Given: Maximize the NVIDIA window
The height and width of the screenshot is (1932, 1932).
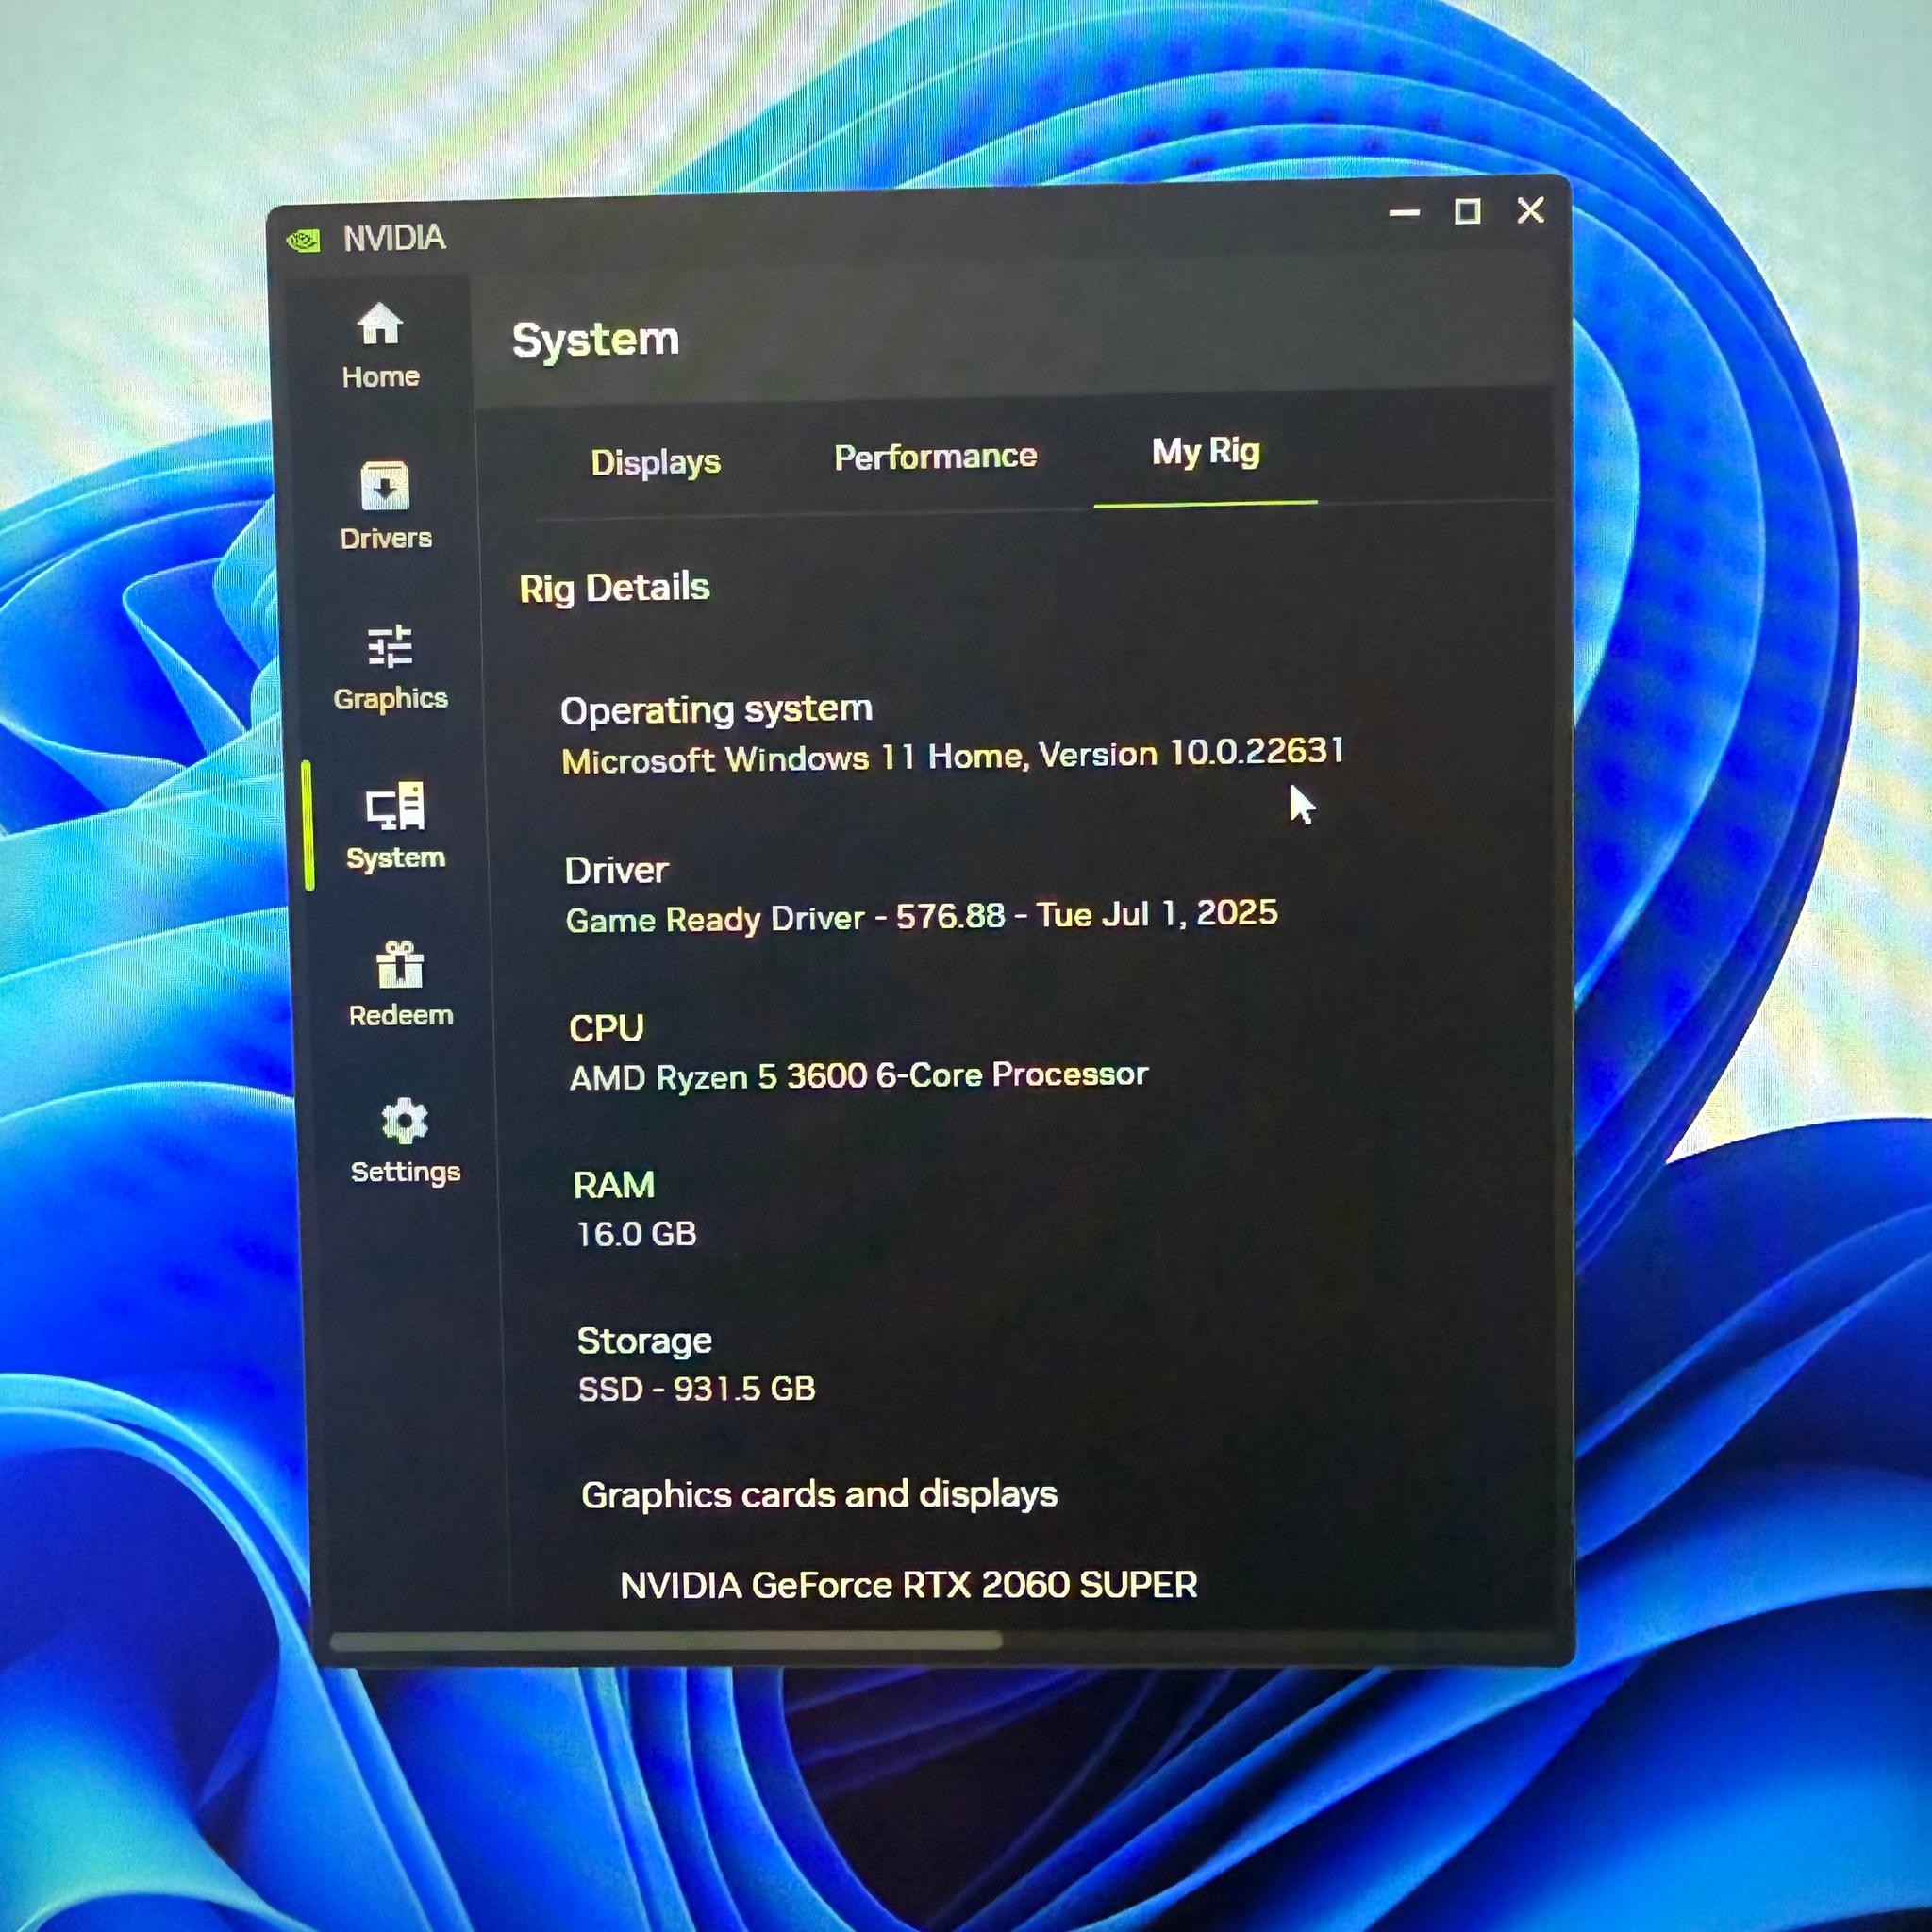Looking at the screenshot, I should click(1467, 211).
